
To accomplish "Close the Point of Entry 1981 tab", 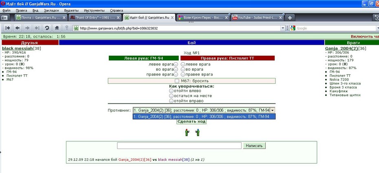I will [118, 17].
